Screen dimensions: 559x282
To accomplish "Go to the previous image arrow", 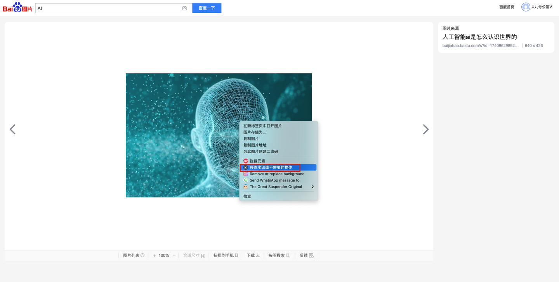I will point(12,129).
